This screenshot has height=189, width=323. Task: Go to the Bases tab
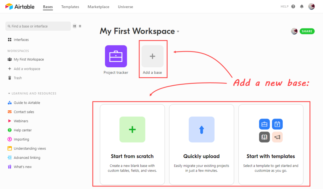click(x=48, y=7)
